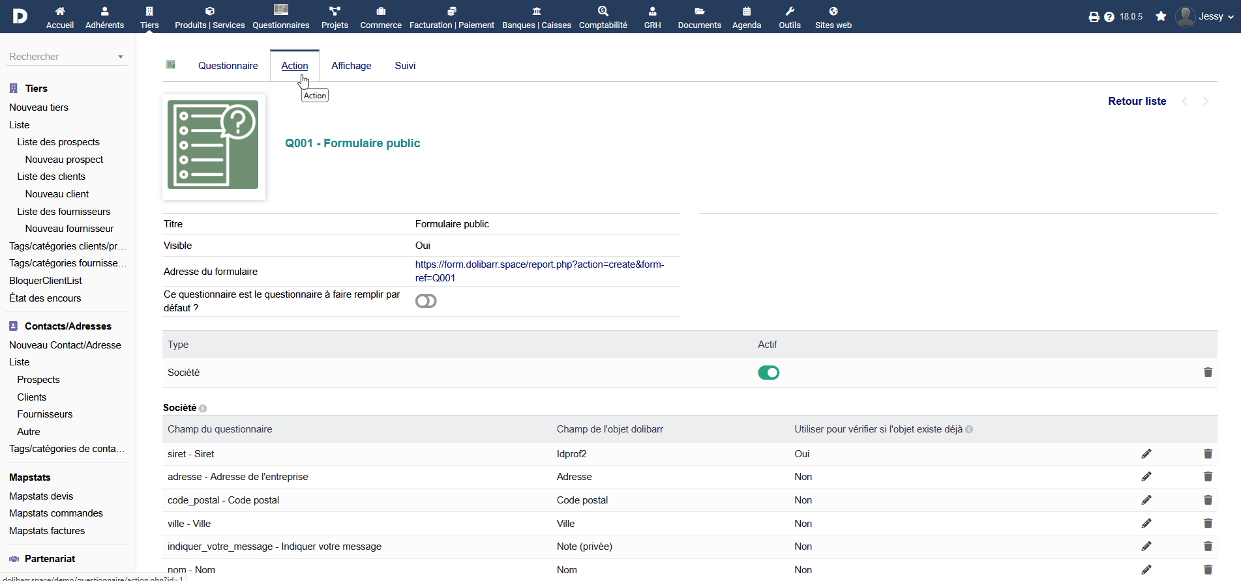Open the help question mark icon
Viewport: 1241px width, 581px height.
click(x=1109, y=17)
